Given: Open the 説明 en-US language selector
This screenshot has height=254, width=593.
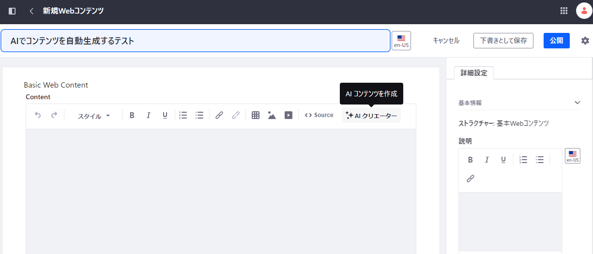Looking at the screenshot, I should click(x=573, y=156).
